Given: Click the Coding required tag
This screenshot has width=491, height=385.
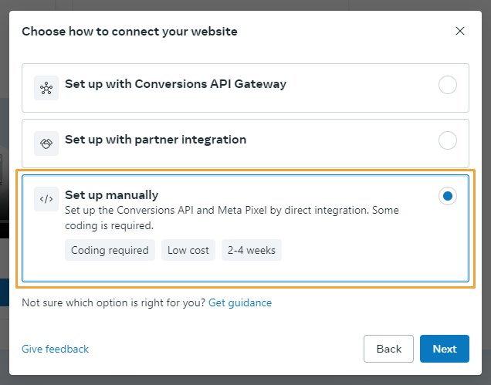Looking at the screenshot, I should coord(110,250).
